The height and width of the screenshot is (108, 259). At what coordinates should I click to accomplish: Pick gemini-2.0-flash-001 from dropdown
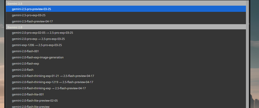pyautogui.click(x=126, y=51)
